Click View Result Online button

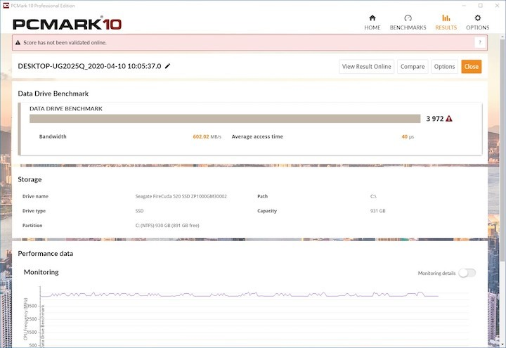tap(366, 67)
